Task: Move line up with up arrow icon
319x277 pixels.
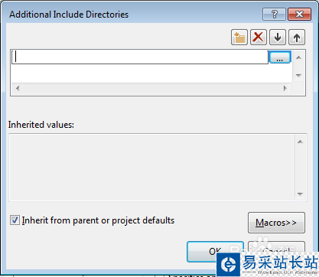Action: click(x=297, y=37)
